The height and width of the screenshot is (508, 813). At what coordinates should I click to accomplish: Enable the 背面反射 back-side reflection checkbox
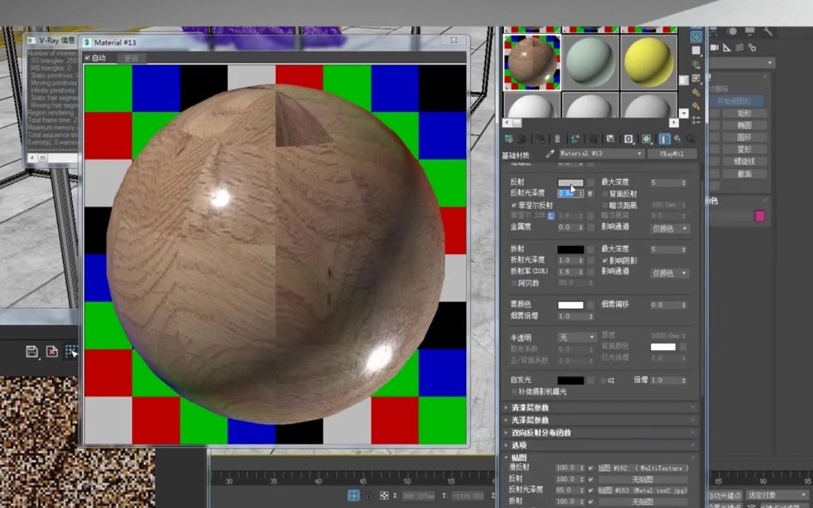point(604,193)
